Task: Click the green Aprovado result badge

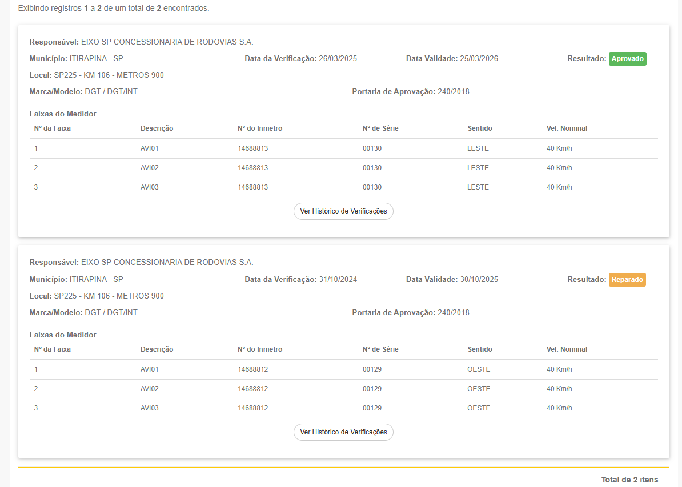Action: 627,59
